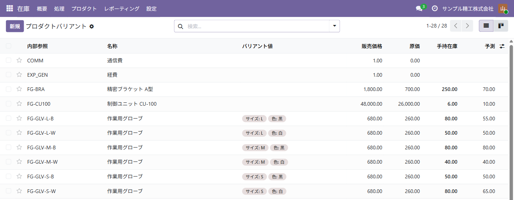Check the FG-BRA row checkbox
This screenshot has height=200, width=514.
click(8, 89)
